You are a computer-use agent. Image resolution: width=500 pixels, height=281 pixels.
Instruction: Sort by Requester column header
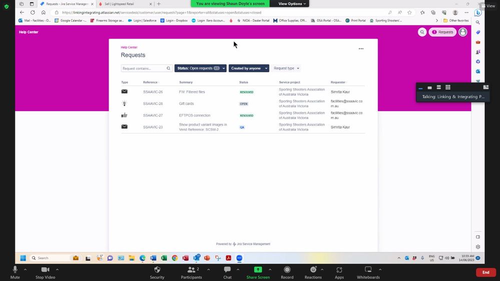(x=338, y=82)
